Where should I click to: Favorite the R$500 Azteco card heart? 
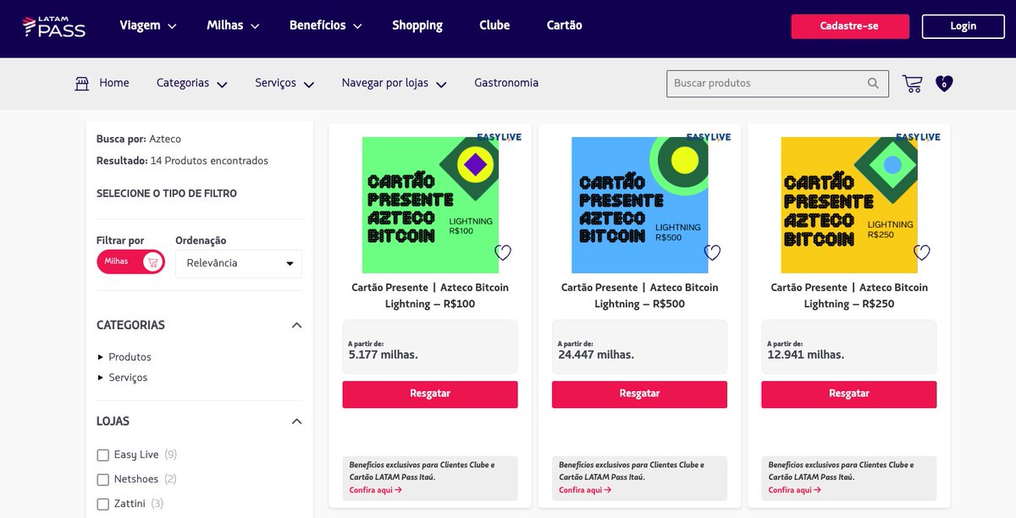(x=712, y=252)
